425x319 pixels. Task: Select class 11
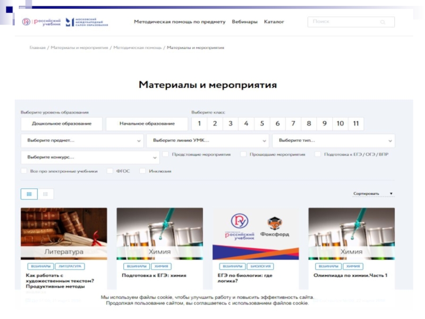click(356, 124)
